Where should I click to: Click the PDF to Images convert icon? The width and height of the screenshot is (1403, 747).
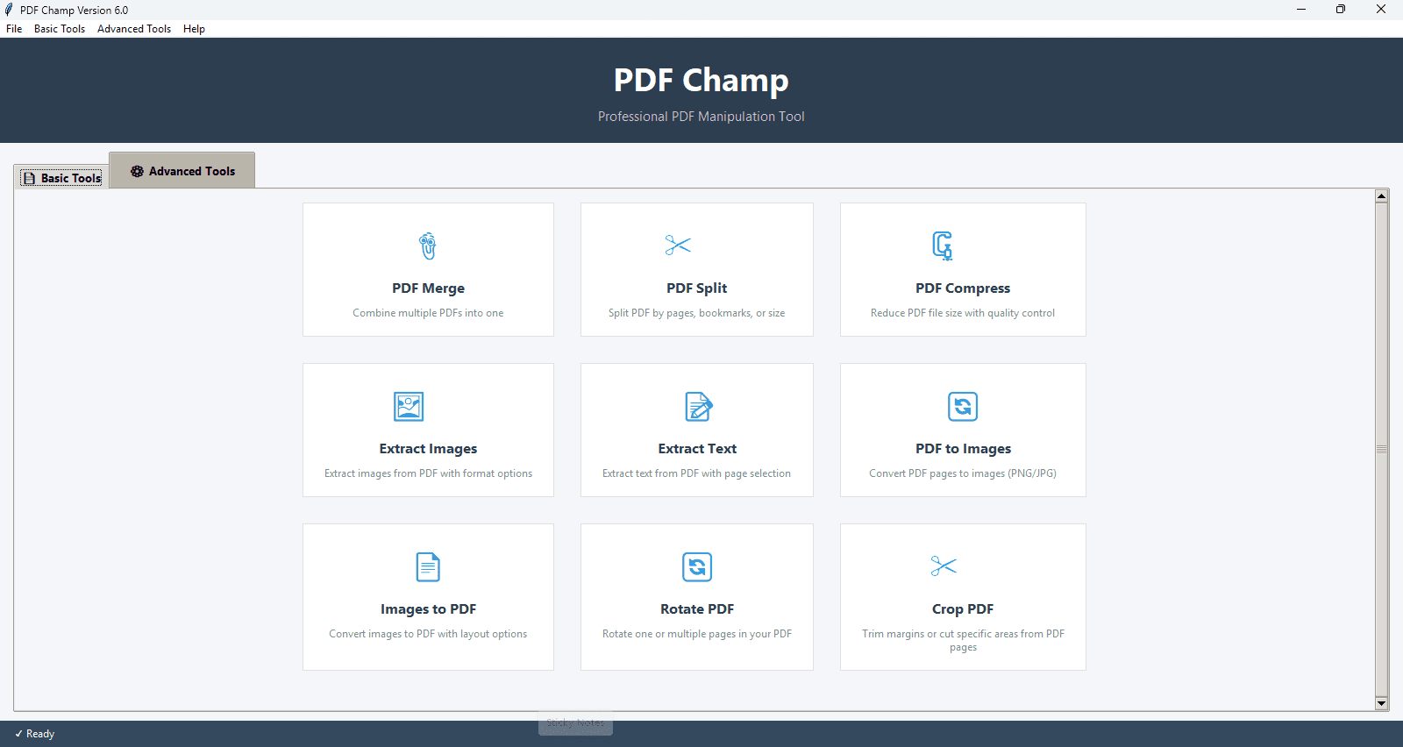[963, 407]
